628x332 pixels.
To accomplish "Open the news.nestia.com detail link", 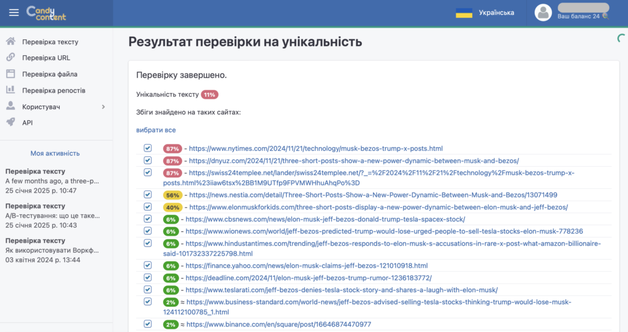I will tap(373, 195).
